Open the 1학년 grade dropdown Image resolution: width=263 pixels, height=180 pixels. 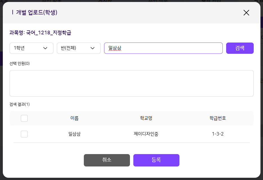coord(31,48)
